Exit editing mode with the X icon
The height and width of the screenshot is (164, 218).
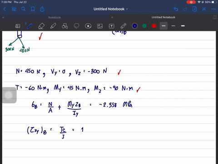(x=204, y=9)
